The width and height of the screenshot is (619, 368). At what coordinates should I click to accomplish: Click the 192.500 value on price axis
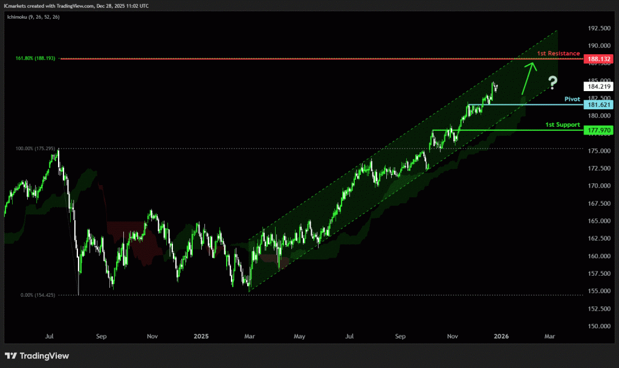598,28
